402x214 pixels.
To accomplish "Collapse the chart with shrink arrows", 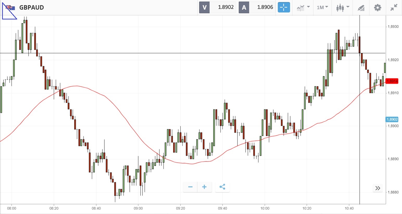I will [x=394, y=8].
